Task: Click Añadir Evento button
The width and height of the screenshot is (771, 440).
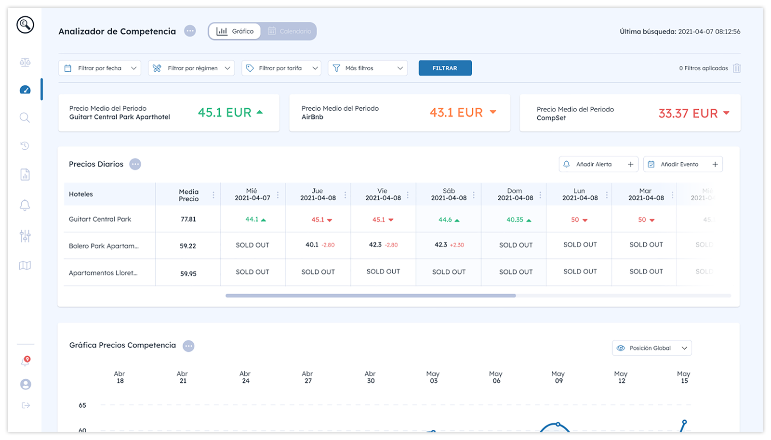Action: 683,164
